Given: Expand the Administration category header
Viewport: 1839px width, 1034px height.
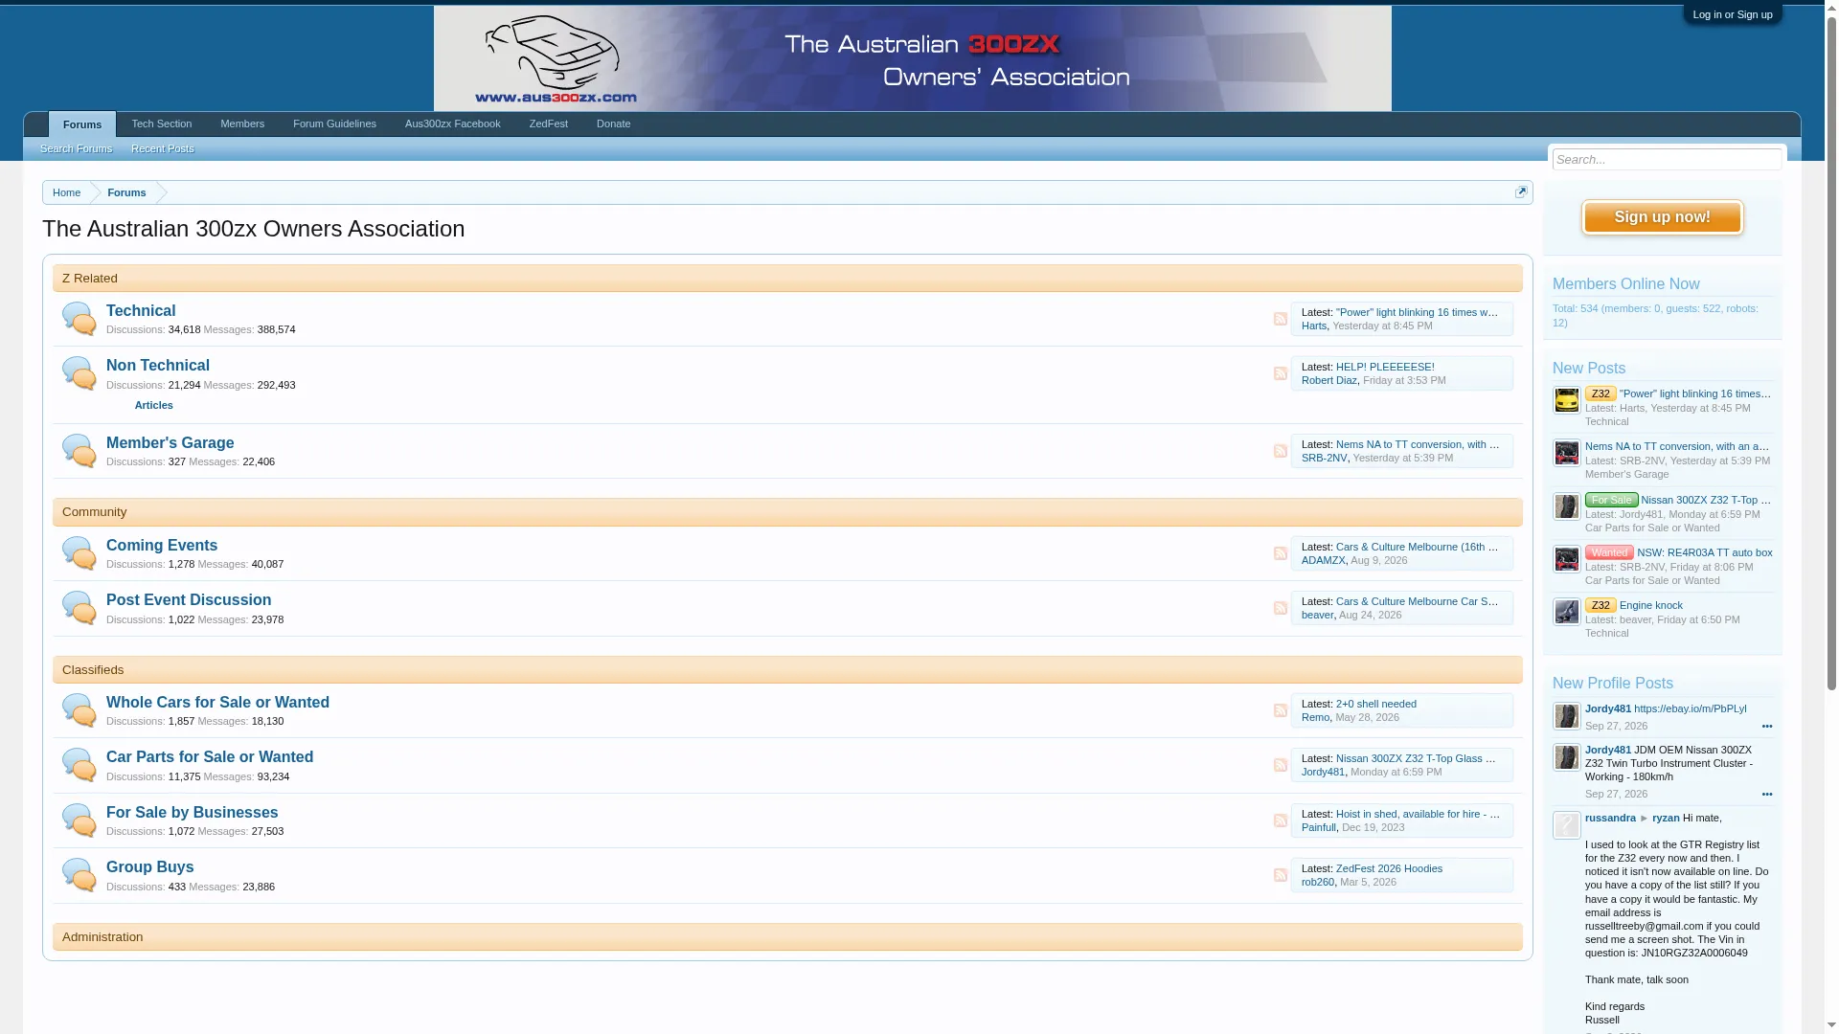Looking at the screenshot, I should [787, 937].
